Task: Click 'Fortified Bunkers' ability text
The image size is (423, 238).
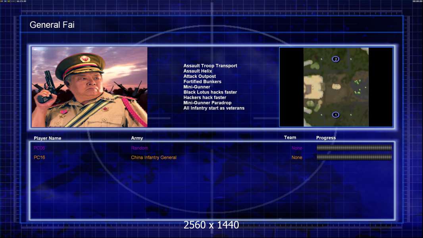Action: (202, 81)
